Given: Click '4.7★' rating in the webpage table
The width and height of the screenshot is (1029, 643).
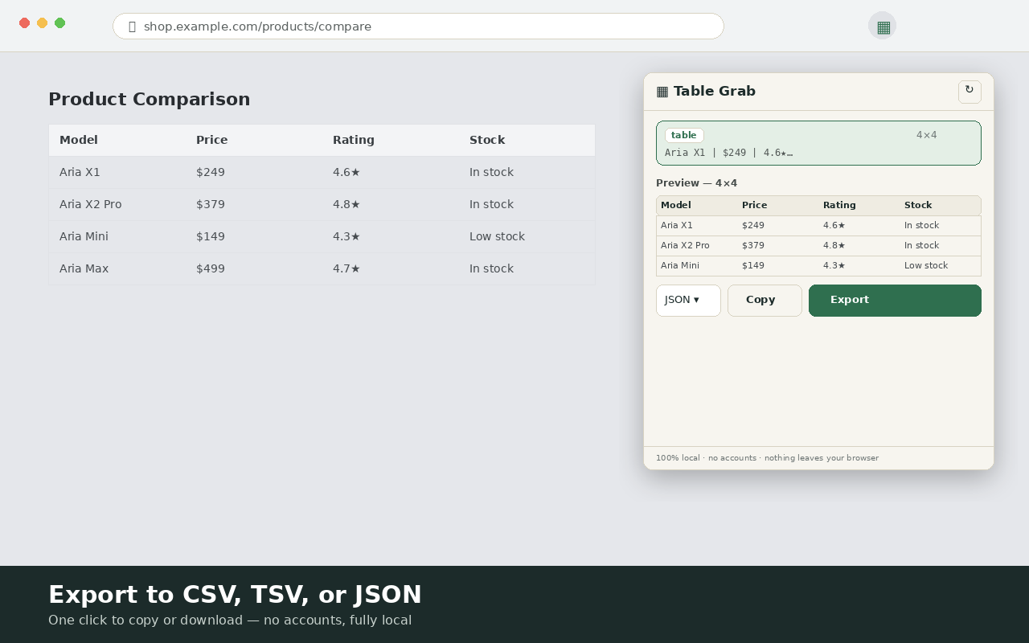Looking at the screenshot, I should click(346, 268).
